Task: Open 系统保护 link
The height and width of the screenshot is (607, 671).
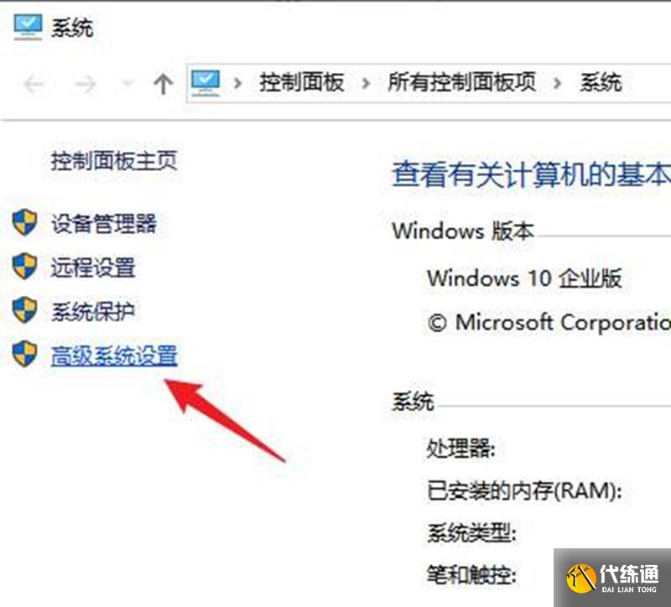Action: point(93,311)
